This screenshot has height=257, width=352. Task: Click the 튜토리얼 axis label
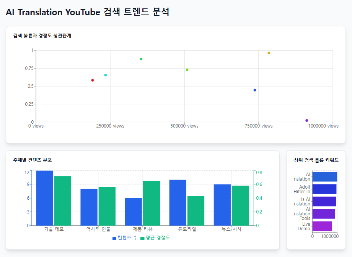tap(187, 229)
